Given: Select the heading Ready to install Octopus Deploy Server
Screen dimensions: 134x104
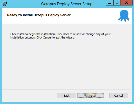Looking at the screenshot, I should coord(39,15).
